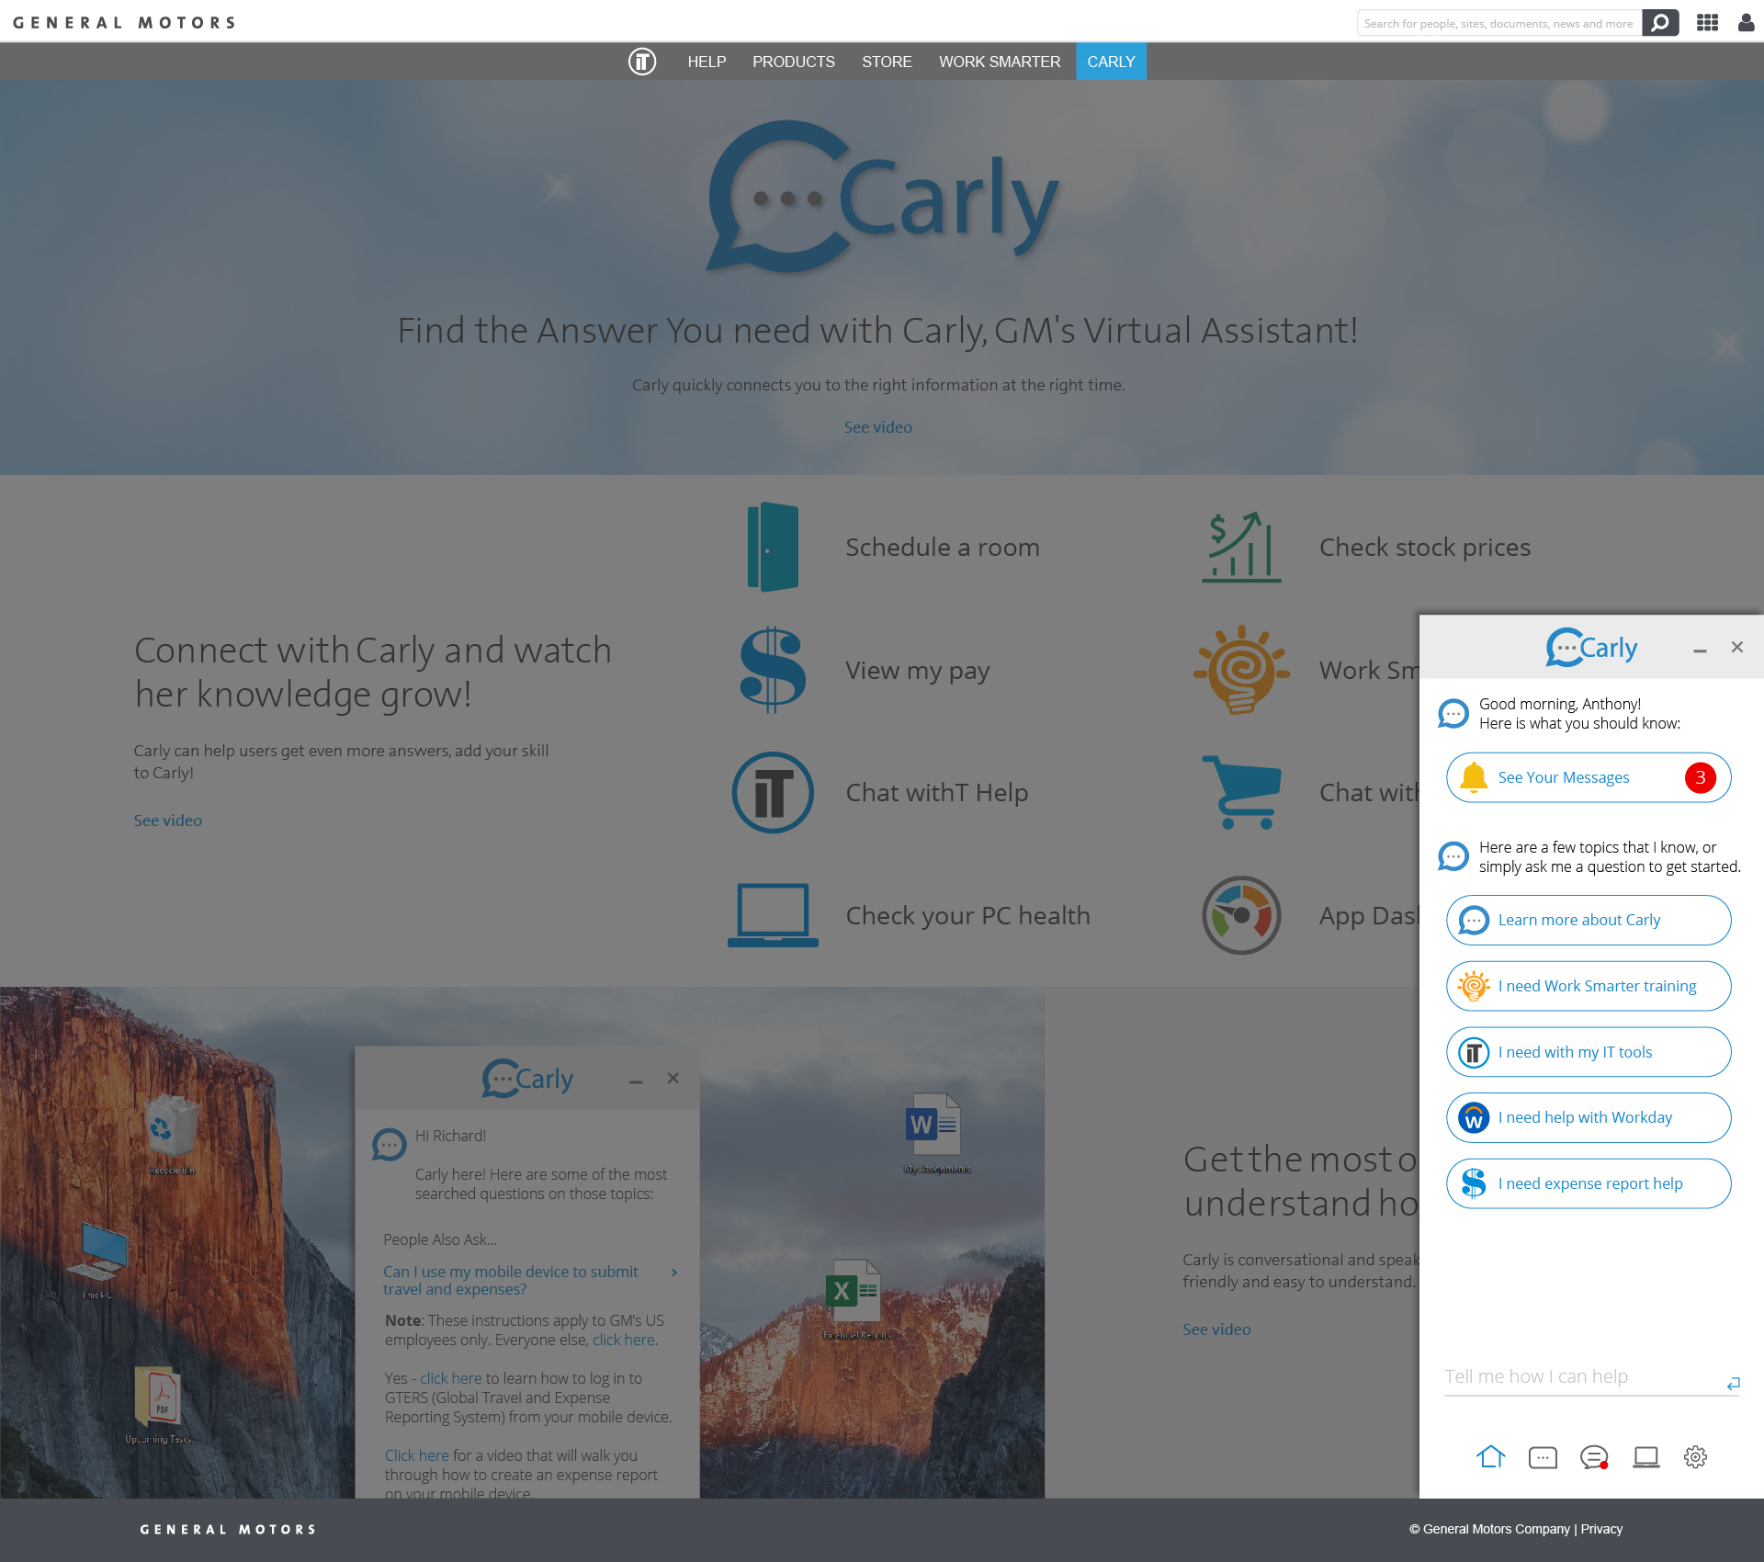Open settings via gear icon in Carly chat

(1695, 1457)
